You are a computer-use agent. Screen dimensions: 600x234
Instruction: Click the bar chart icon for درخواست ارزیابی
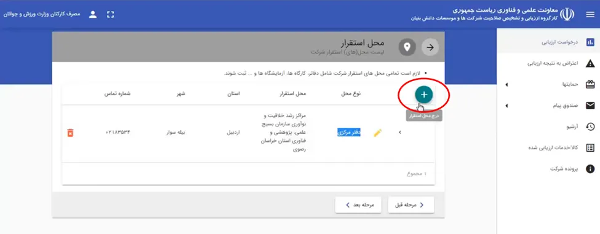tap(590, 42)
